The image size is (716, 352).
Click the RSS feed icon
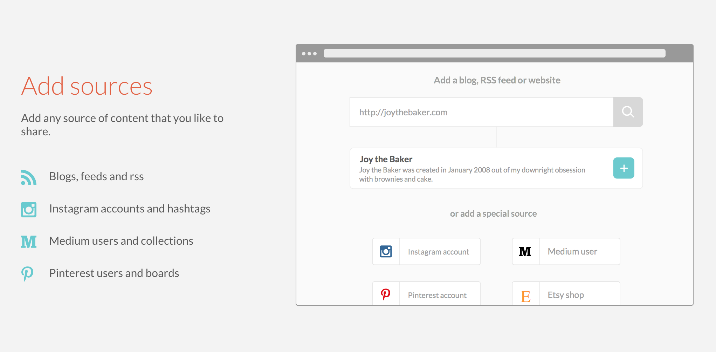coord(28,177)
